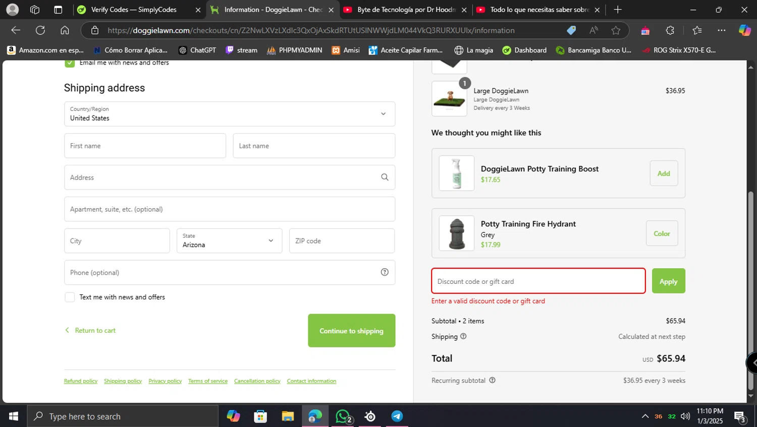Image resolution: width=757 pixels, height=427 pixels.
Task: Open the Country/Region dropdown
Action: pos(230,114)
